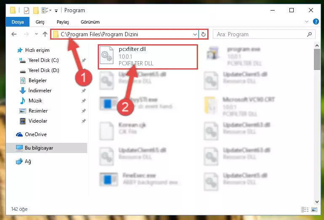Image resolution: width=324 pixels, height=220 pixels.
Task: Open the Help question mark
Action: coord(316,21)
